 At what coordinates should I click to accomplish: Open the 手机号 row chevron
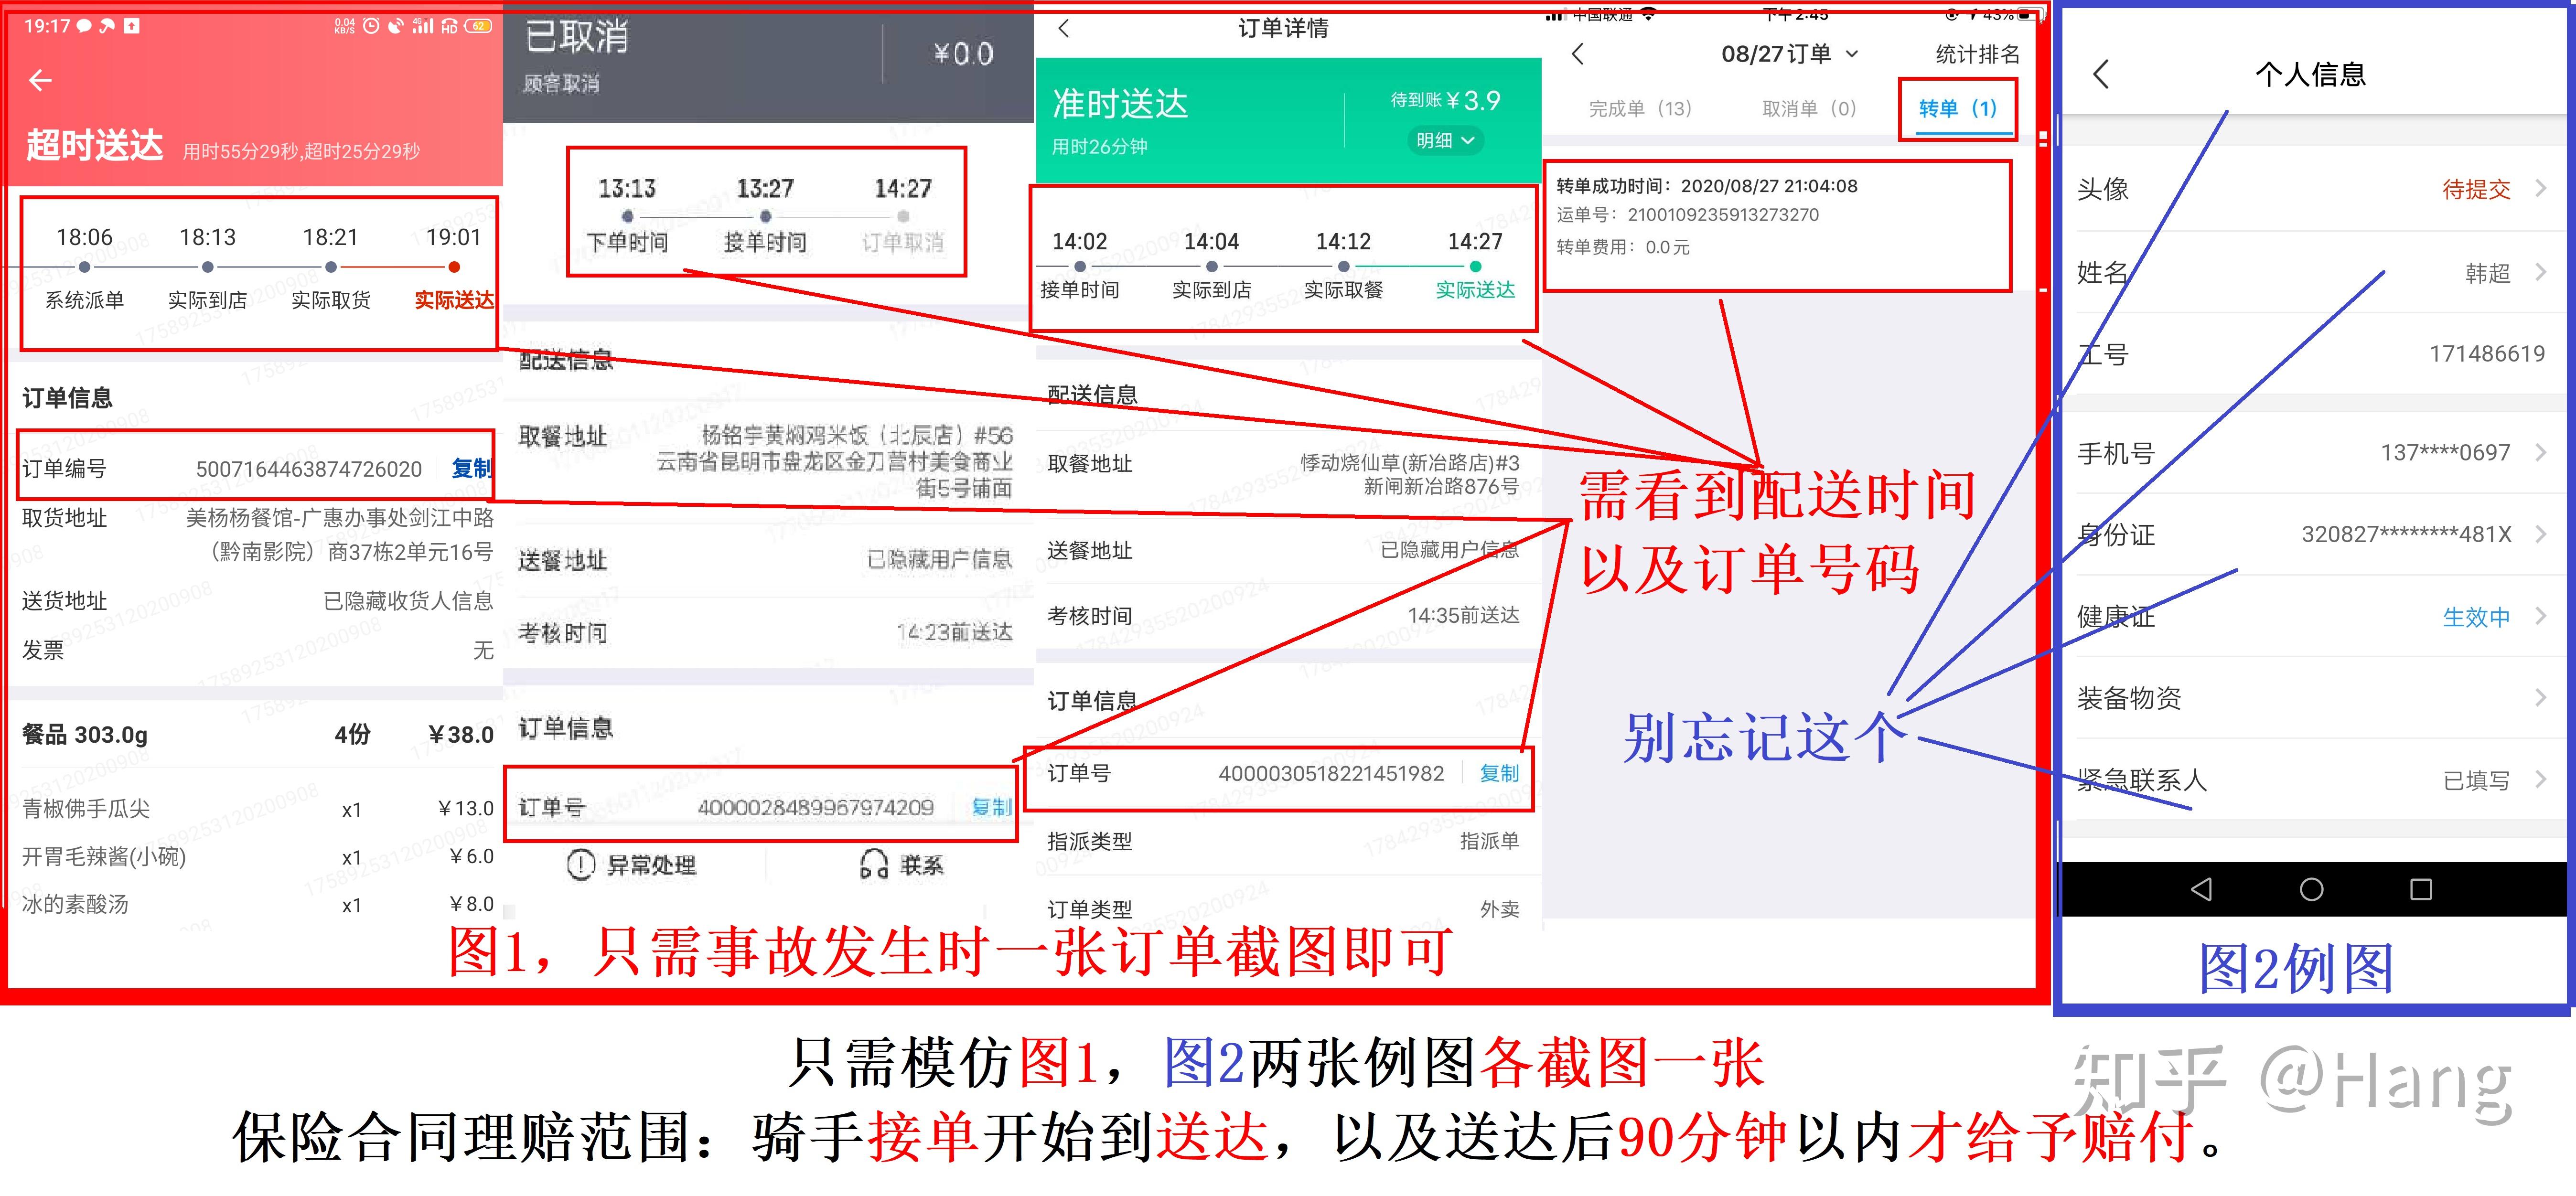tap(2541, 453)
